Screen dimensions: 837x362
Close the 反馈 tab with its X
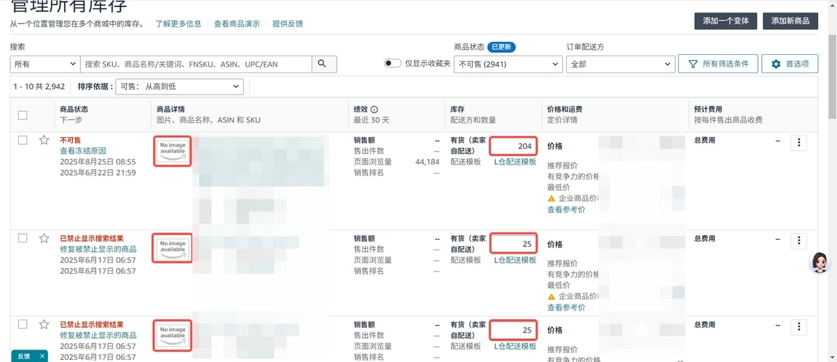click(42, 356)
